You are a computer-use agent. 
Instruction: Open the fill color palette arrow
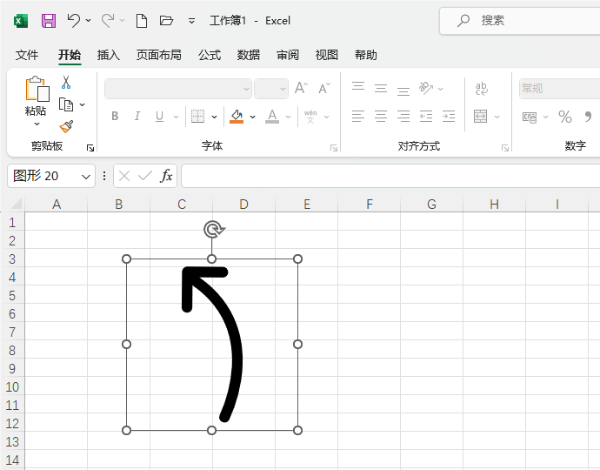click(252, 117)
